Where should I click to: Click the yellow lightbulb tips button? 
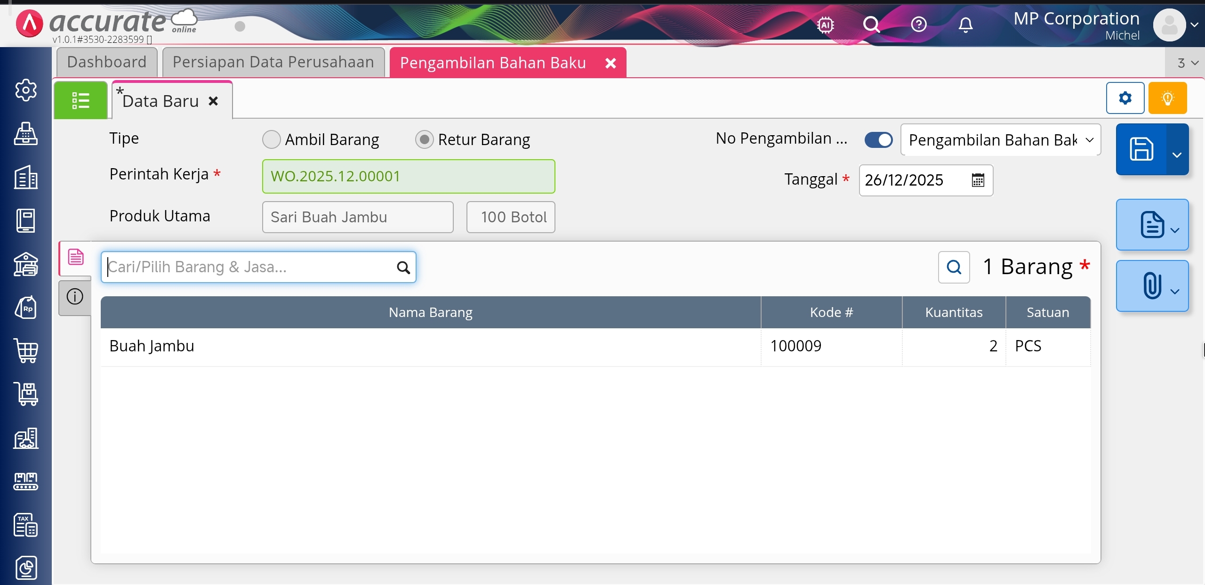[1167, 98]
